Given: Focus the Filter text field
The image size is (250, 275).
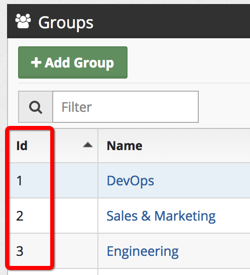Looking at the screenshot, I should click(126, 107).
